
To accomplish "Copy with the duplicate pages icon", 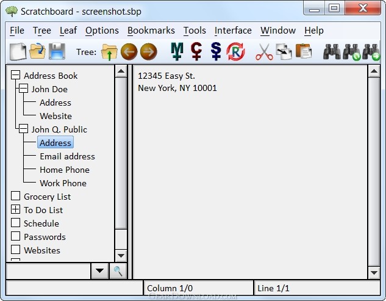I will (284, 52).
